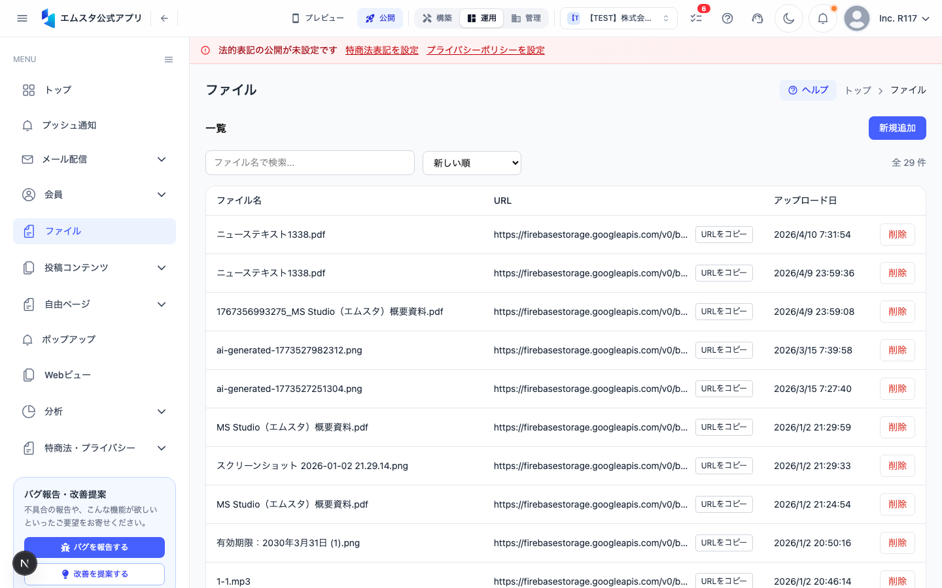Go to トップ in the sidebar
This screenshot has width=942, height=588.
point(95,90)
